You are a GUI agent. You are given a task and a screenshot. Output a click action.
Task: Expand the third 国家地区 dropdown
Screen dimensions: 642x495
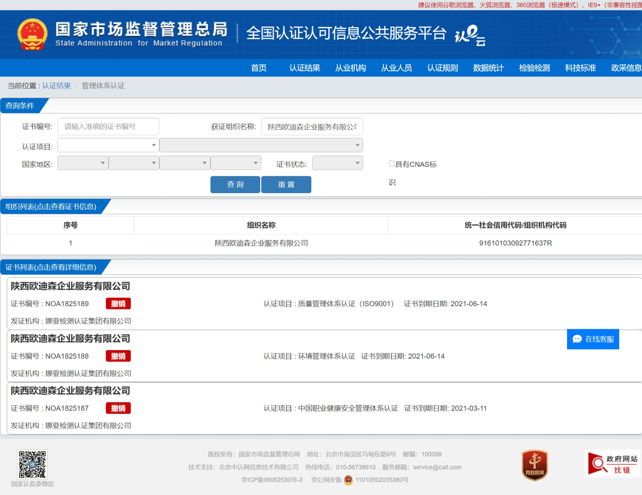point(185,163)
